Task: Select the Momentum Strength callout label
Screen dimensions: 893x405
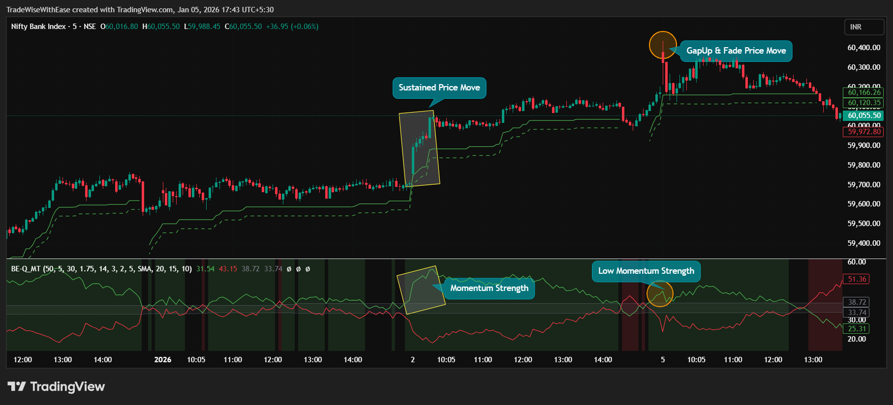Action: pos(489,288)
